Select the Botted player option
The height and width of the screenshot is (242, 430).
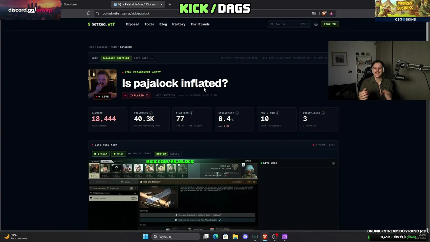(161, 154)
